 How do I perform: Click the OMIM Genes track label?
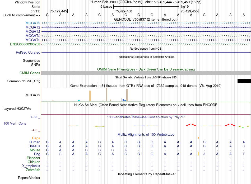coord(30,73)
